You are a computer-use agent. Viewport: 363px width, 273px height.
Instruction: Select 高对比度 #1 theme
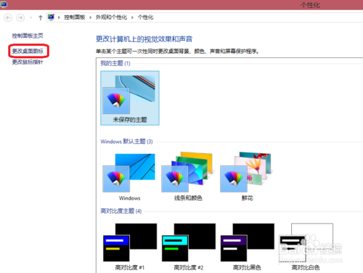click(x=130, y=247)
